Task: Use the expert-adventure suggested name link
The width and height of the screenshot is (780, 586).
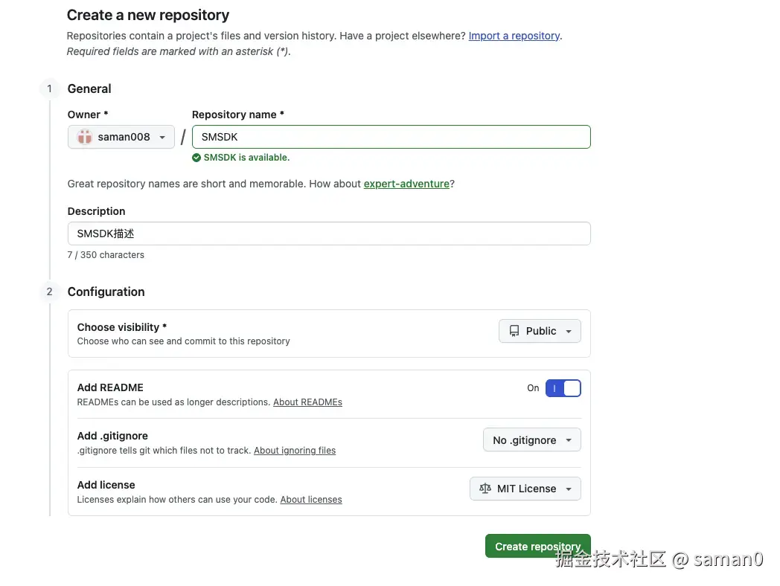Action: (406, 184)
